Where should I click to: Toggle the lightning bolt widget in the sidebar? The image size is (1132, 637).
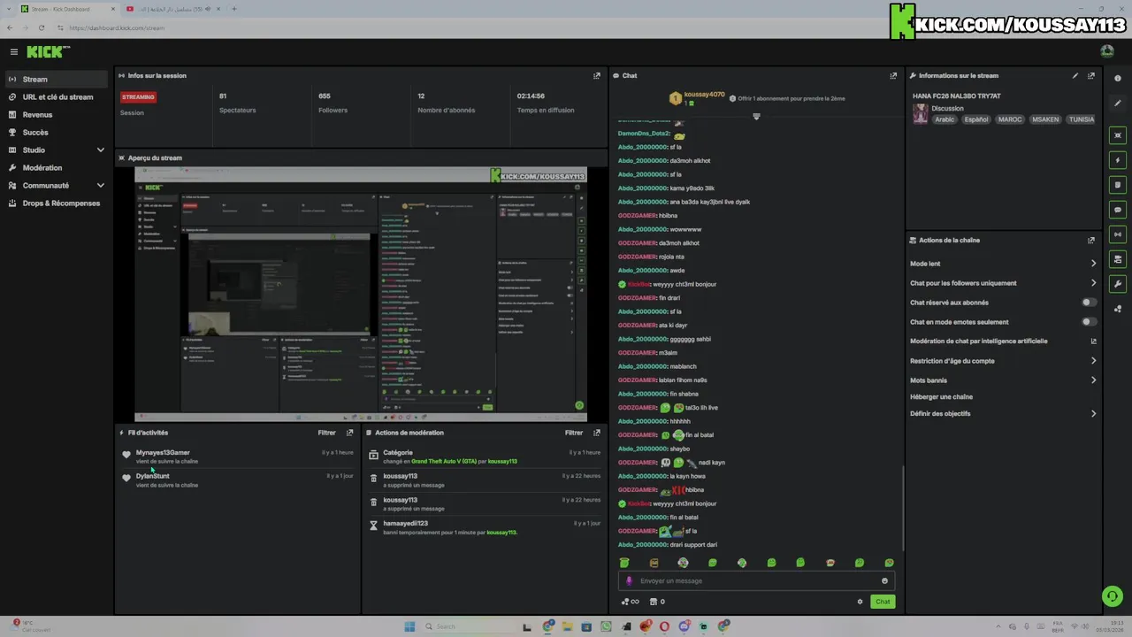tap(1118, 160)
